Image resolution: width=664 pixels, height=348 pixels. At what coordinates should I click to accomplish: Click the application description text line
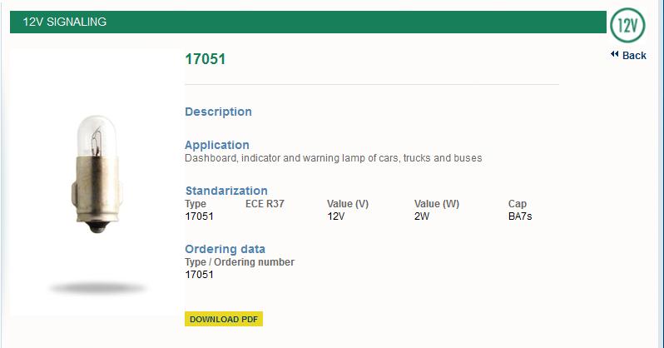333,157
